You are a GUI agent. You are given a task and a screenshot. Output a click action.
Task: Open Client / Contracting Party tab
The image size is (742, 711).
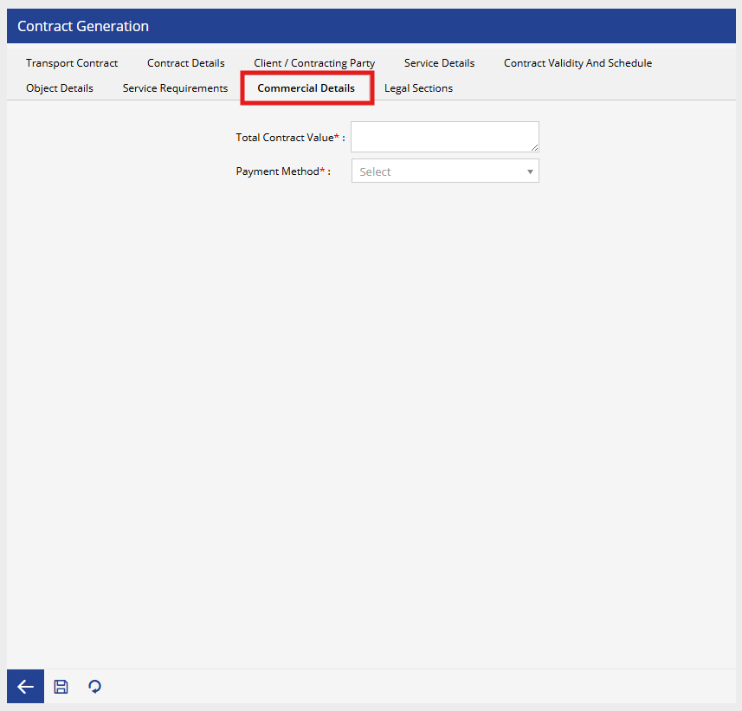pyautogui.click(x=314, y=63)
